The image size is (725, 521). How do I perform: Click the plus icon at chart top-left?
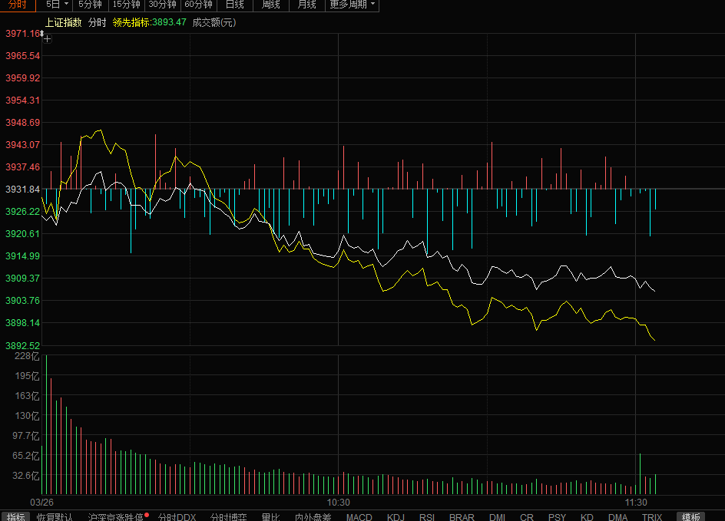pyautogui.click(x=47, y=38)
